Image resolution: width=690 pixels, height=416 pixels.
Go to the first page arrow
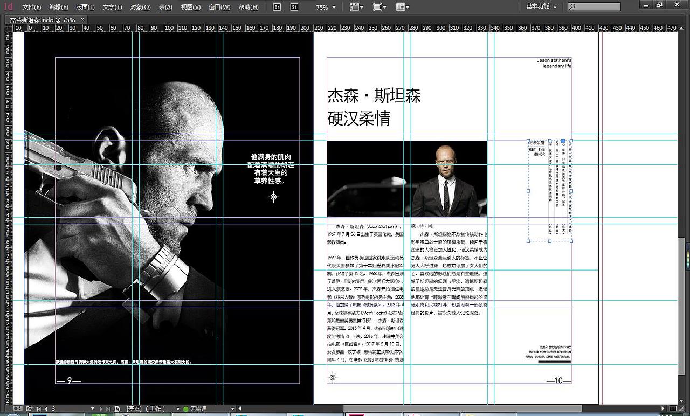tap(39, 409)
